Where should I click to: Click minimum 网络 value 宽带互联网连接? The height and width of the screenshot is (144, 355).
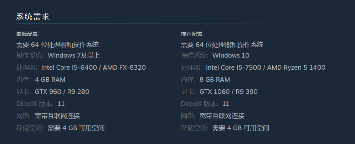57,116
